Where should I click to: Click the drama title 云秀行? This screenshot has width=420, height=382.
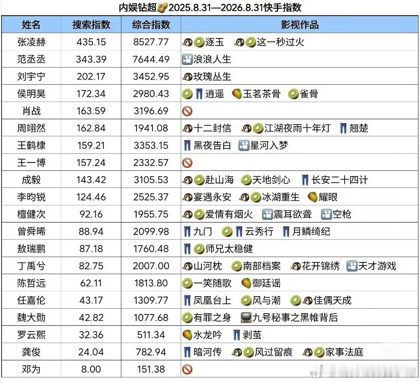(x=259, y=232)
